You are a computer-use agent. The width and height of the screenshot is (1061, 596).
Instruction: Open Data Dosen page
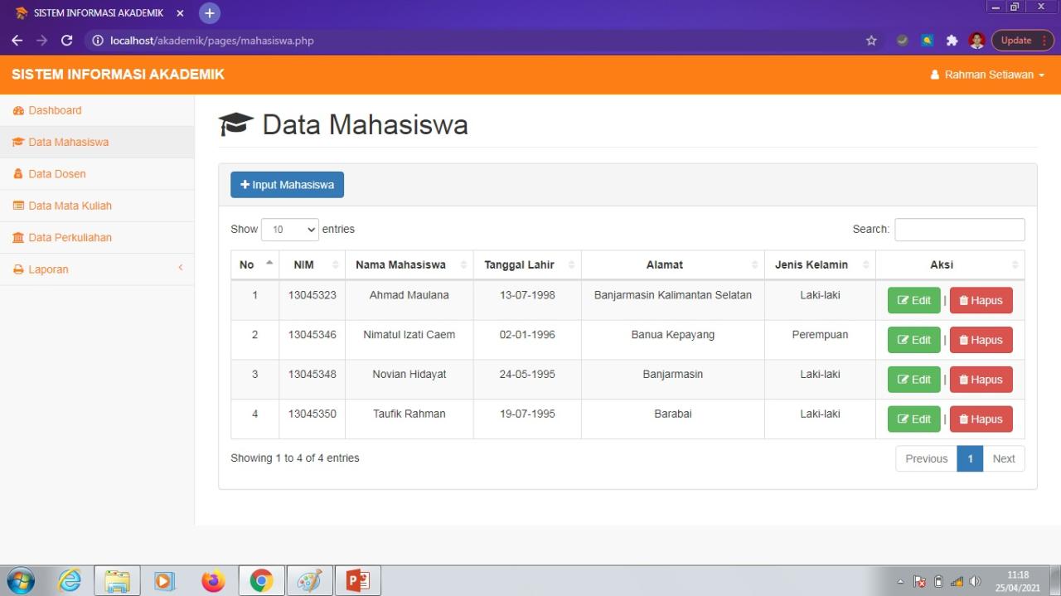pos(56,173)
